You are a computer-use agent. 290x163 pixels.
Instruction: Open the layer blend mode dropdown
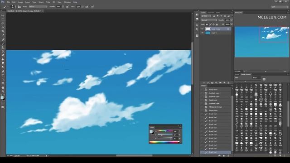coord(209,20)
